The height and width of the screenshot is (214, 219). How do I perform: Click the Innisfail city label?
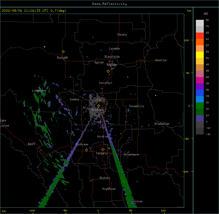point(105,83)
